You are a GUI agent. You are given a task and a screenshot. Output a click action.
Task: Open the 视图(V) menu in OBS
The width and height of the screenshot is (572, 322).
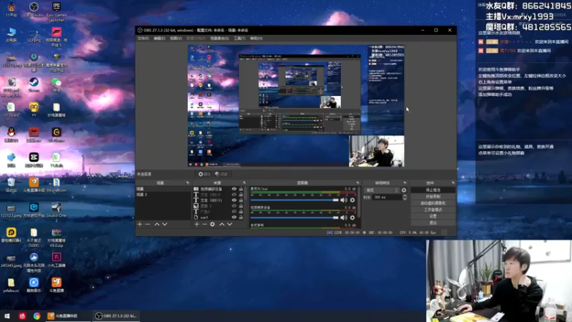[x=176, y=39]
